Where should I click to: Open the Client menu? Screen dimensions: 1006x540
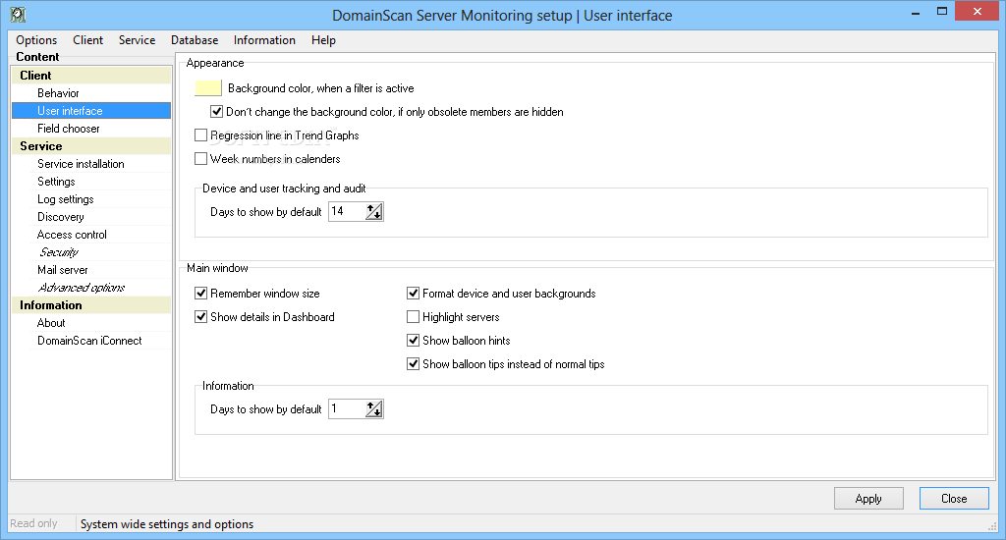click(x=87, y=39)
